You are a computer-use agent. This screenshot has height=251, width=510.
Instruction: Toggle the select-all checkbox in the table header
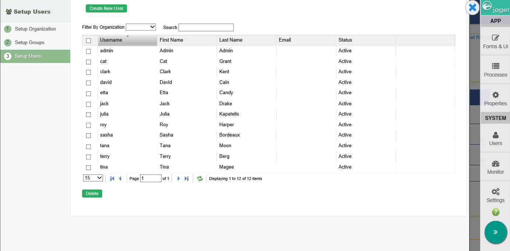(x=88, y=40)
